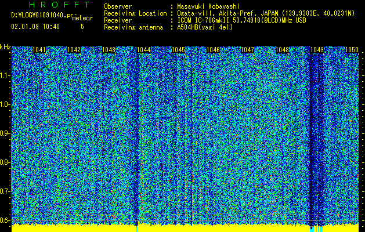This screenshot has height=232, width=365.
Task: Click the 1046 time marker
Action: (x=213, y=50)
